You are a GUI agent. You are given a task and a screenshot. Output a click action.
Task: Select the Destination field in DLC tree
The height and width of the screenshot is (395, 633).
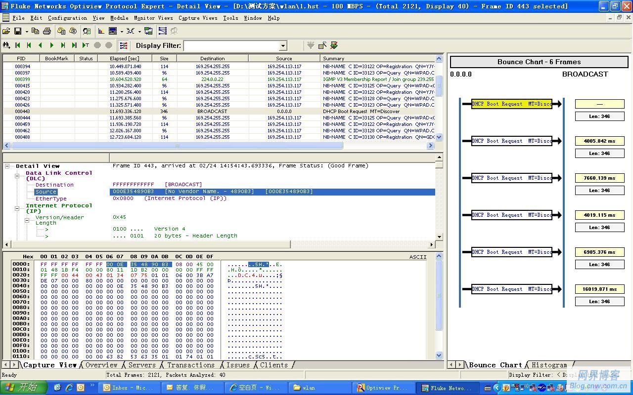54,185
